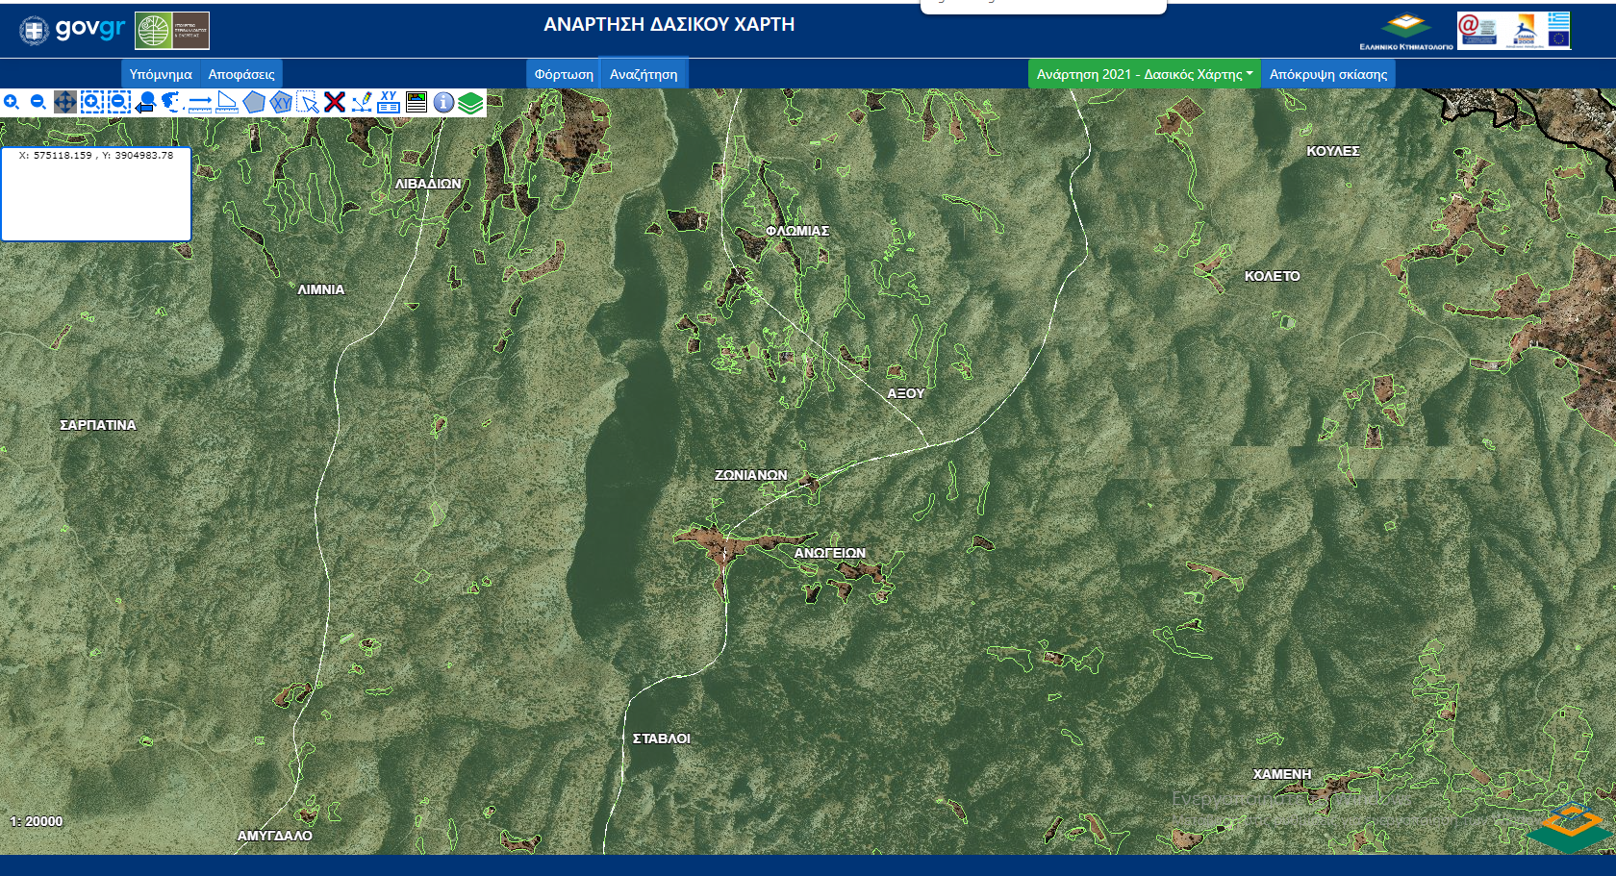Image resolution: width=1616 pixels, height=876 pixels.
Task: Click the zoom out magnifier tool
Action: pyautogui.click(x=38, y=102)
